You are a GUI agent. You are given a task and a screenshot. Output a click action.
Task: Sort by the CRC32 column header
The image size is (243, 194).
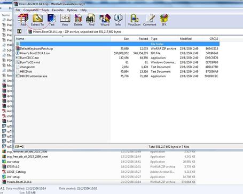pyautogui.click(x=210, y=39)
